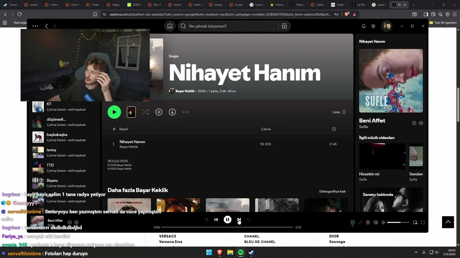The width and height of the screenshot is (460, 258).
Task: Play the Nihayet Hanım single with the green button
Action: (114, 112)
